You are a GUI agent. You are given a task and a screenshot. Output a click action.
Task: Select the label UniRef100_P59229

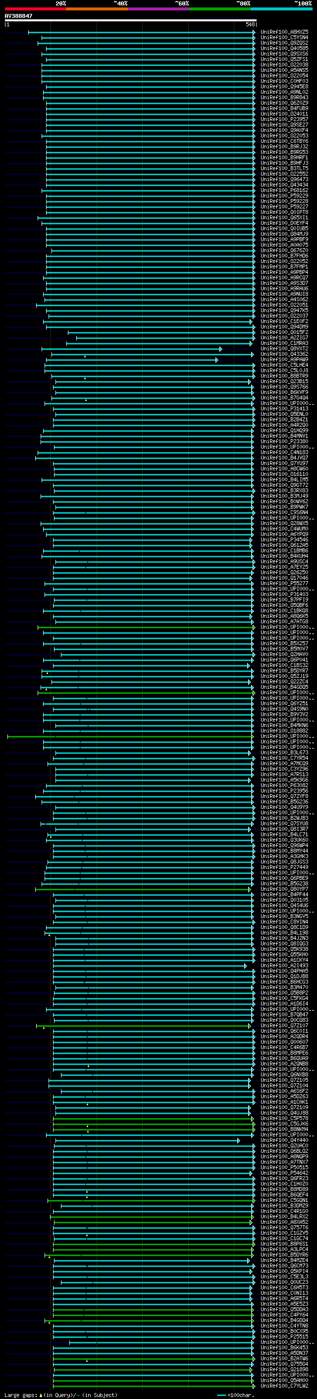[x=284, y=196]
